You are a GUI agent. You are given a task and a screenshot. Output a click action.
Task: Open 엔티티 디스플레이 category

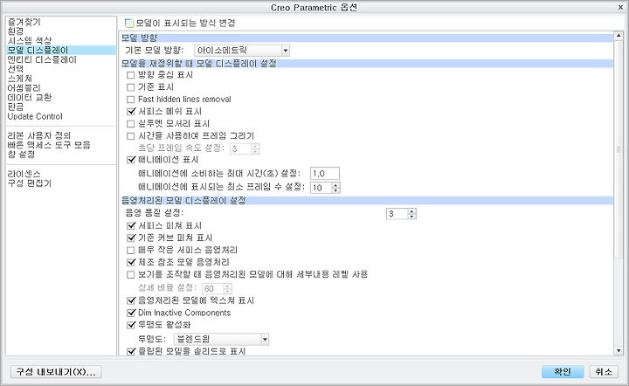pos(42,59)
